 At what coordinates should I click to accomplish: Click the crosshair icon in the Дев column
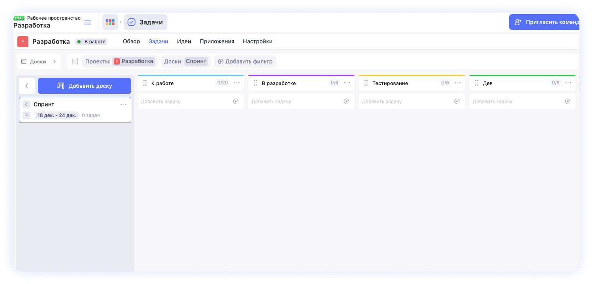coord(568,101)
